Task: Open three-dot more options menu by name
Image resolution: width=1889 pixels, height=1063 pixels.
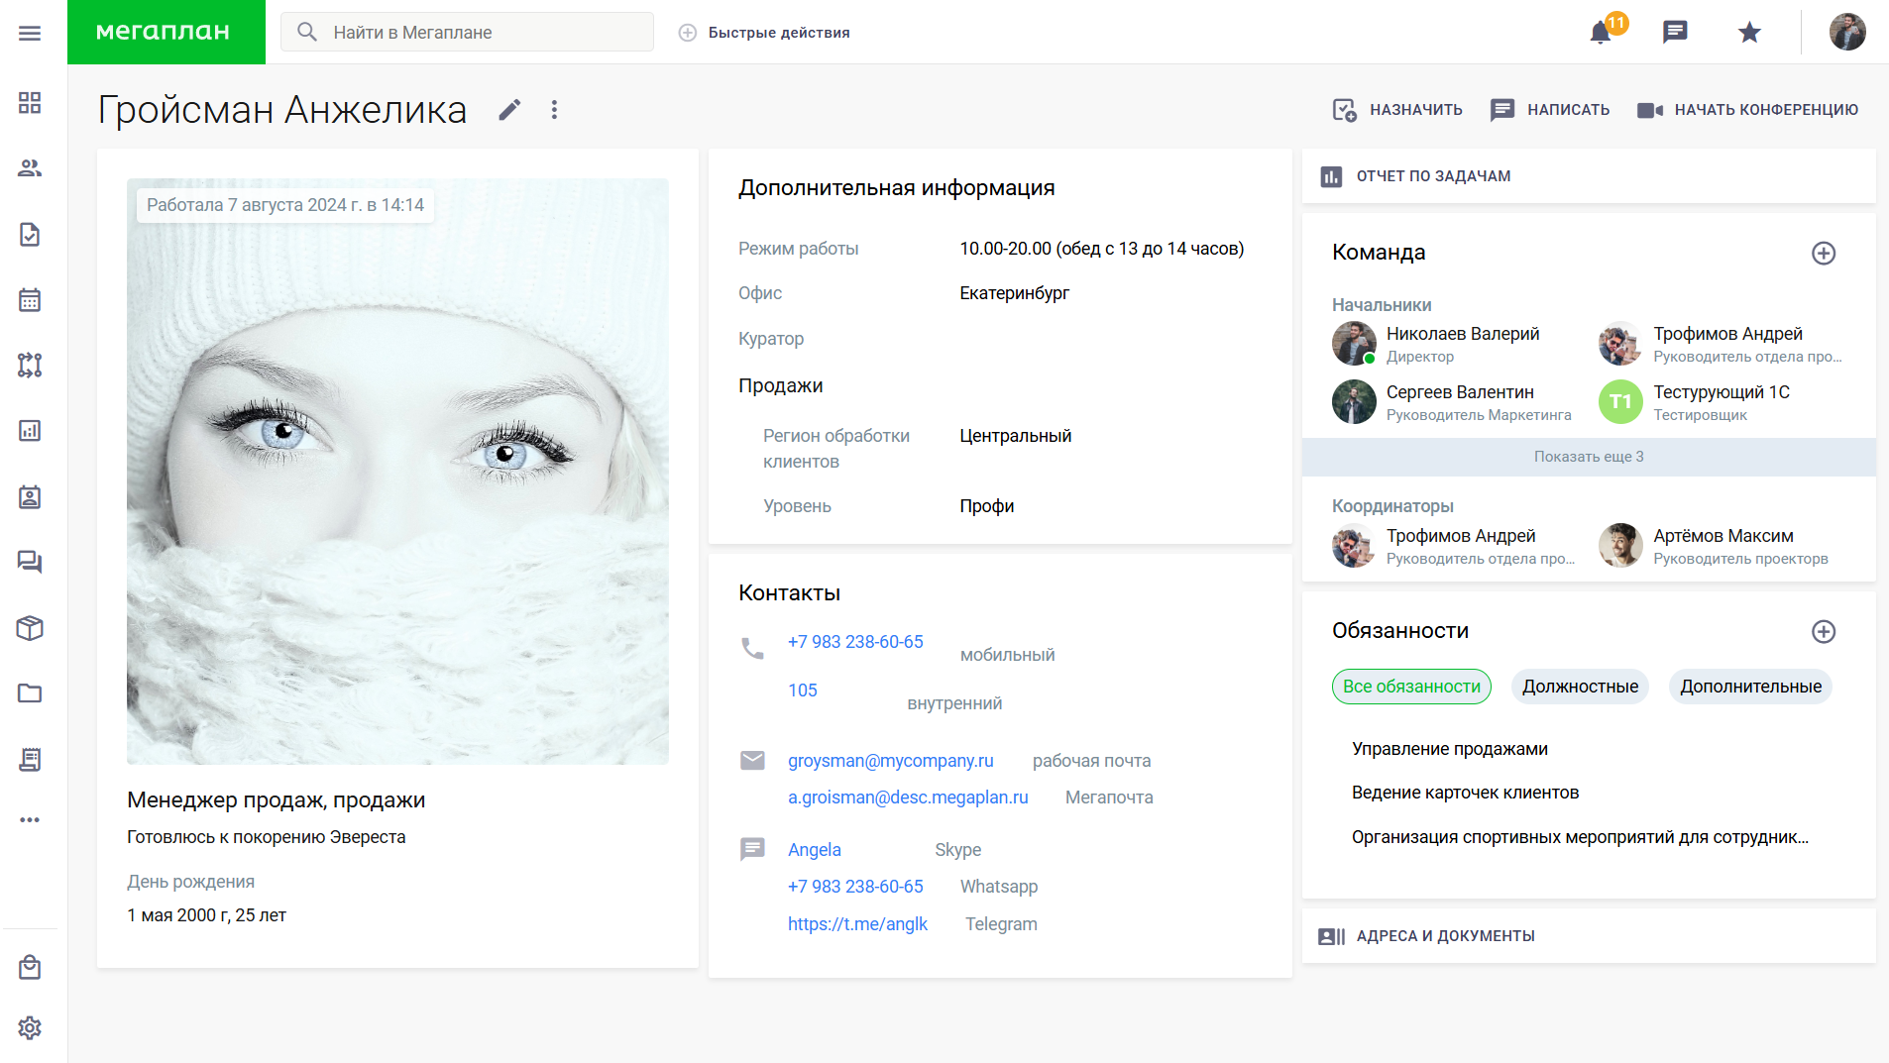Action: [554, 110]
